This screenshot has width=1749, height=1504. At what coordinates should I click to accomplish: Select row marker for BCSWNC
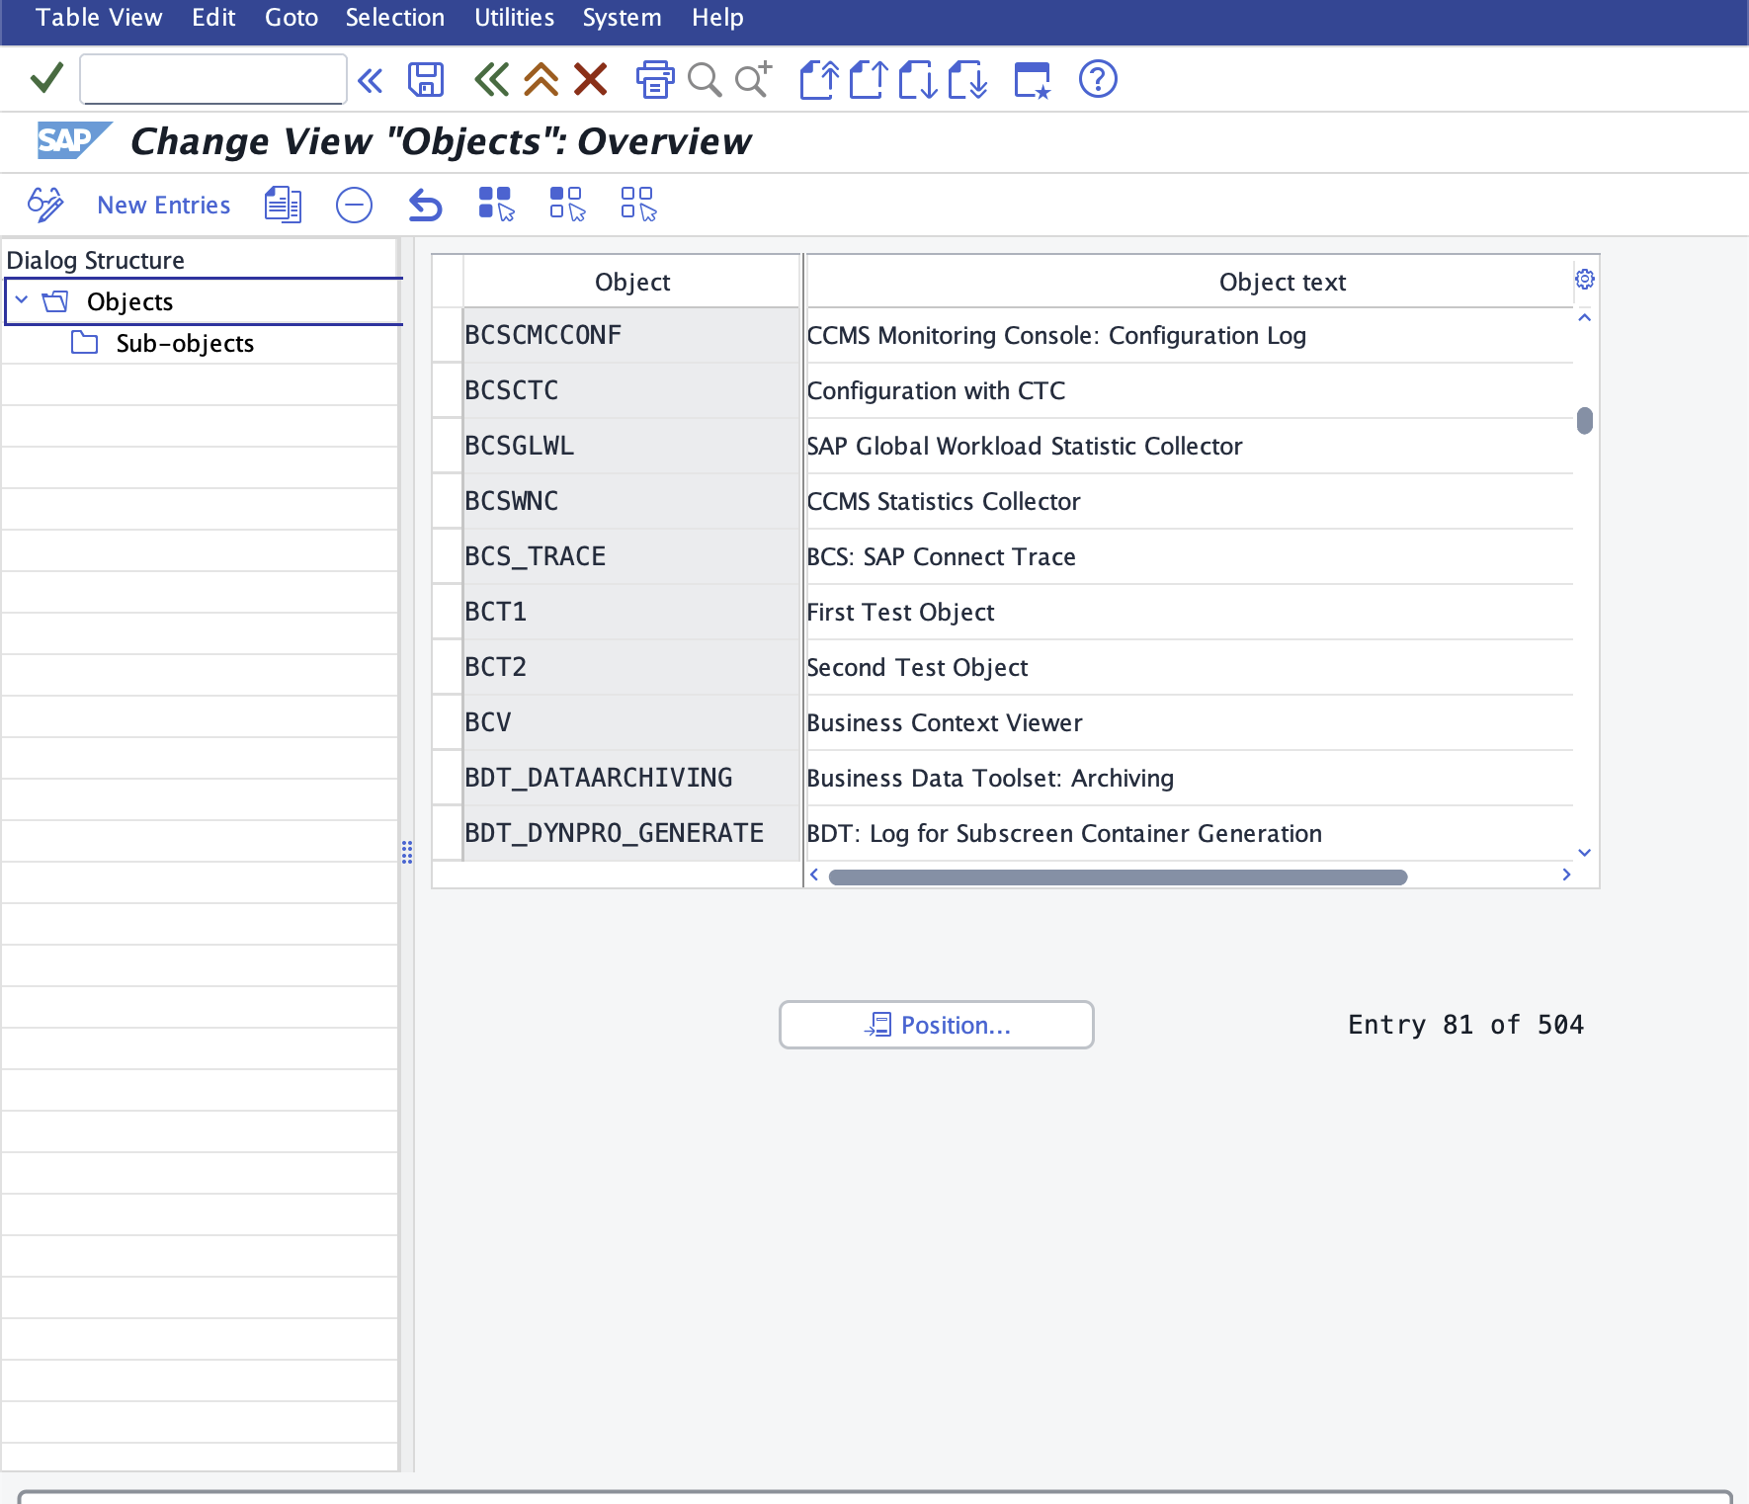click(x=448, y=501)
